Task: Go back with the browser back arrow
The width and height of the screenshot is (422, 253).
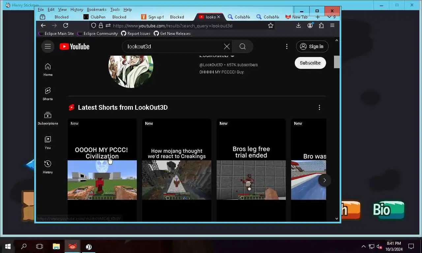Action: click(x=43, y=25)
